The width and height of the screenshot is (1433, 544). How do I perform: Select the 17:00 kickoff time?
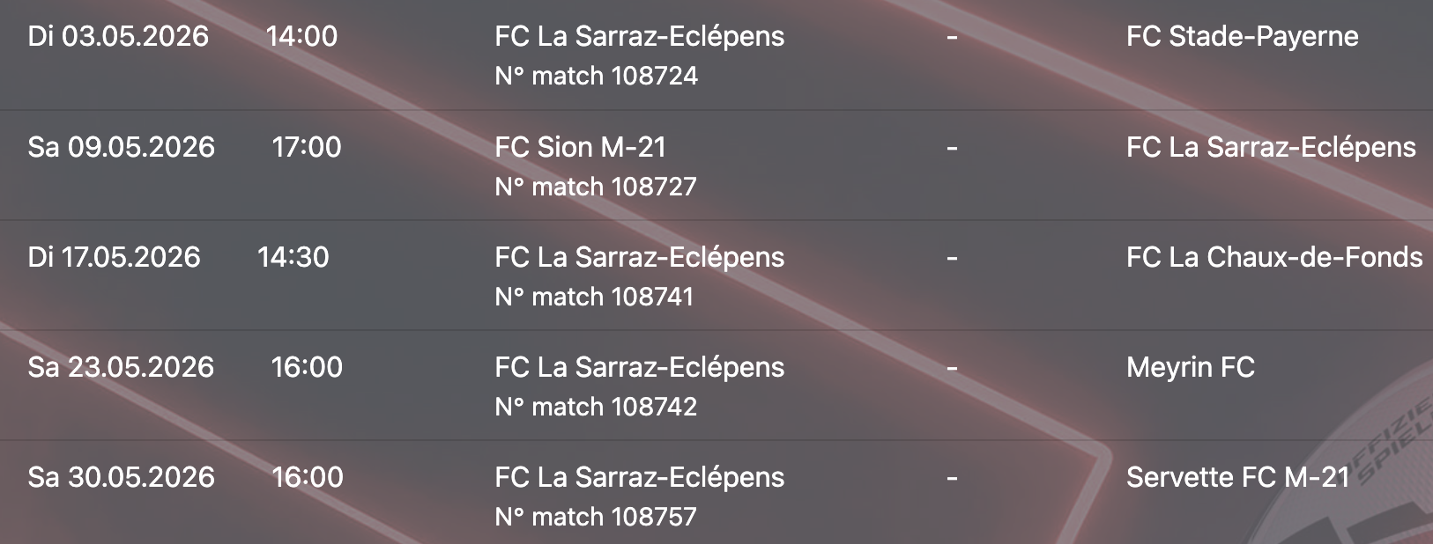click(x=306, y=147)
